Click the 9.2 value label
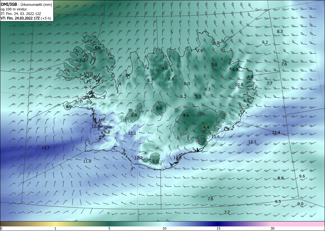This screenshot has width=325, height=231. tap(265, 42)
